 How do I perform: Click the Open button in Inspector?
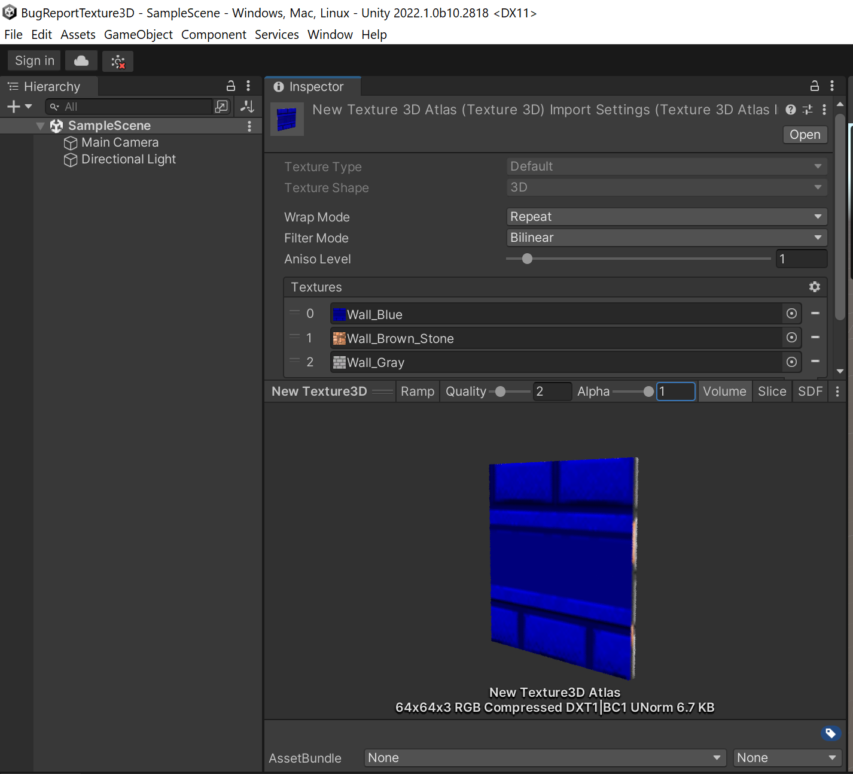[805, 135]
